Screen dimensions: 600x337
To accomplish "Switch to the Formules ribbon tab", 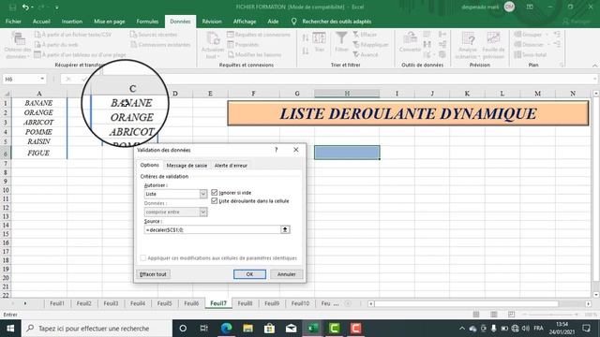I will click(147, 22).
